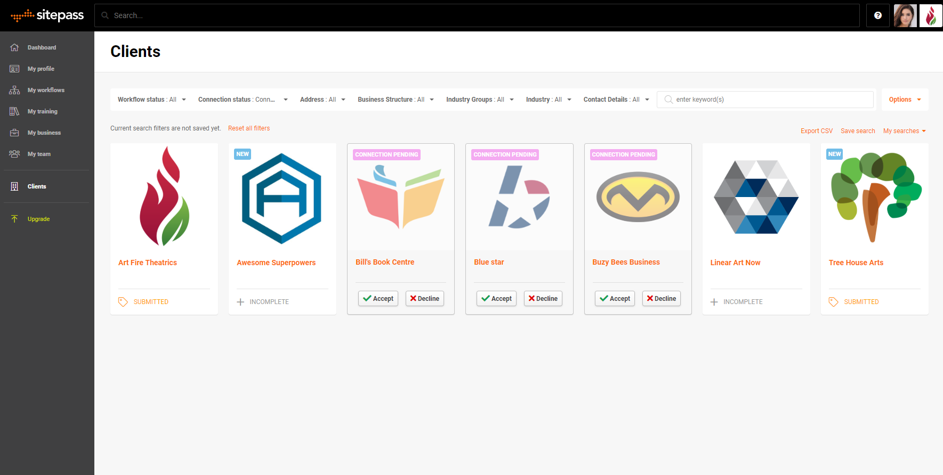The image size is (943, 475).
Task: Click the flame business logo in header
Action: pos(931,15)
